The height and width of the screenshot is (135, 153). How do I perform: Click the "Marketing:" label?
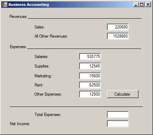[x=43, y=76]
